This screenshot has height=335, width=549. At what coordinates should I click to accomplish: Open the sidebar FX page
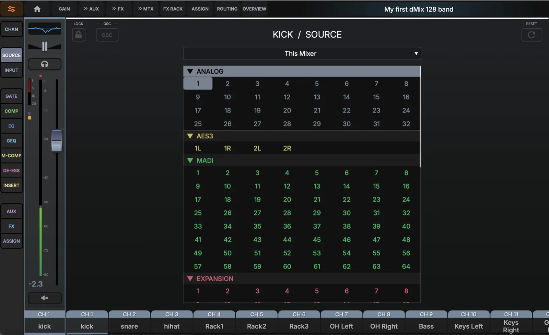[x=11, y=226]
